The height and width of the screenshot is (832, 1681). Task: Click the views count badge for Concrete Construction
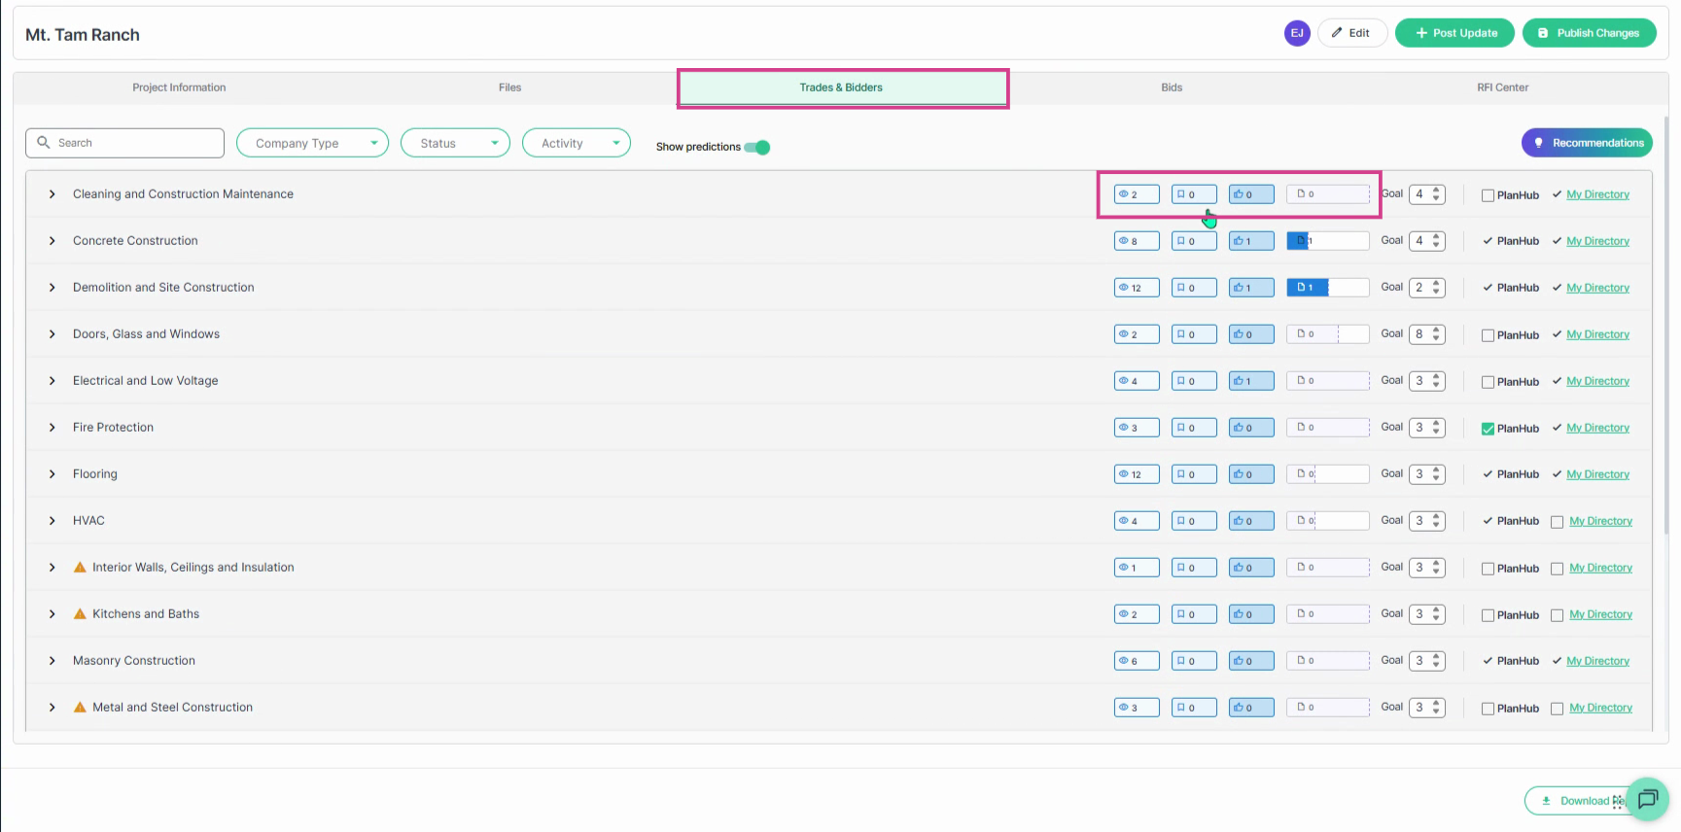point(1137,241)
